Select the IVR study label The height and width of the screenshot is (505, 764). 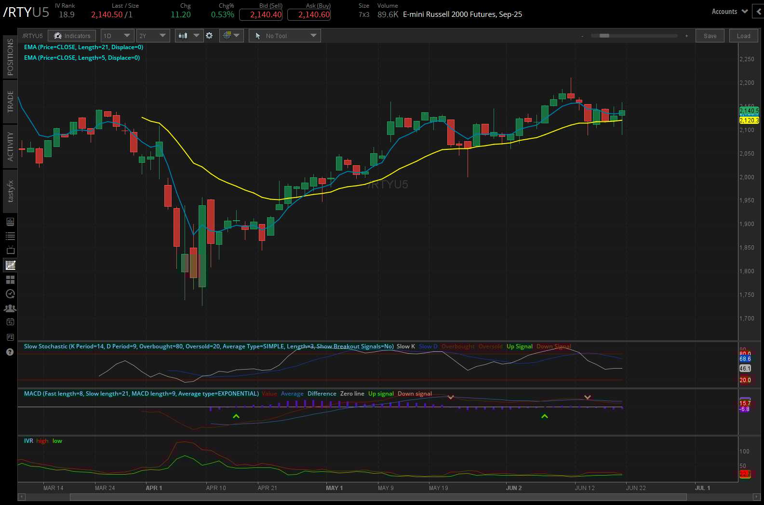[x=28, y=441]
